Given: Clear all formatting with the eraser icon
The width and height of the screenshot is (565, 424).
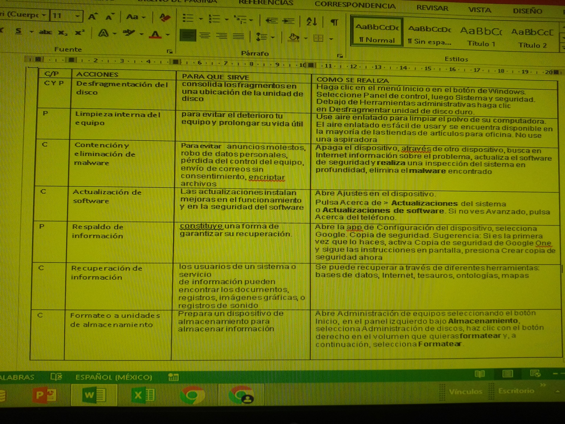Looking at the screenshot, I should 164,18.
